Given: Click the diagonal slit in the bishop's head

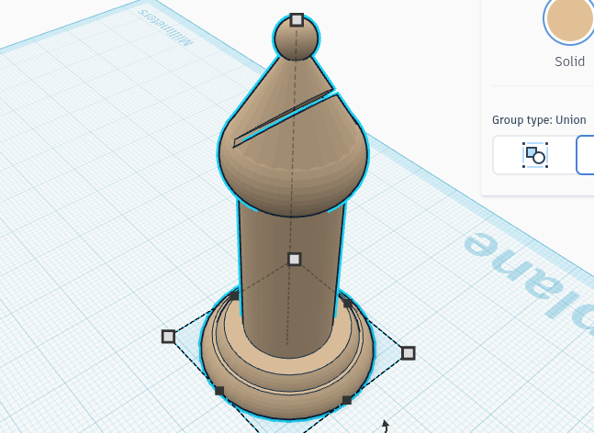Looking at the screenshot, I should coord(284,117).
